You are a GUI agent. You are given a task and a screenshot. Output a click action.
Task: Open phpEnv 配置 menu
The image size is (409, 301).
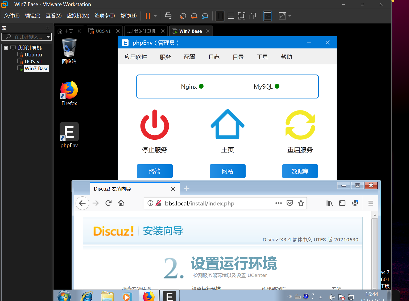(190, 57)
